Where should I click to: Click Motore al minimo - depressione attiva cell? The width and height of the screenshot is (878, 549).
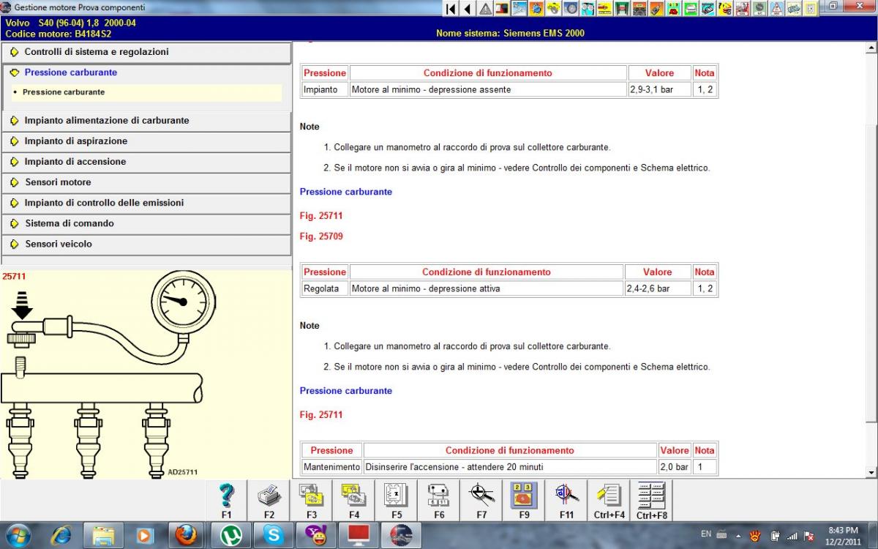[x=486, y=288]
